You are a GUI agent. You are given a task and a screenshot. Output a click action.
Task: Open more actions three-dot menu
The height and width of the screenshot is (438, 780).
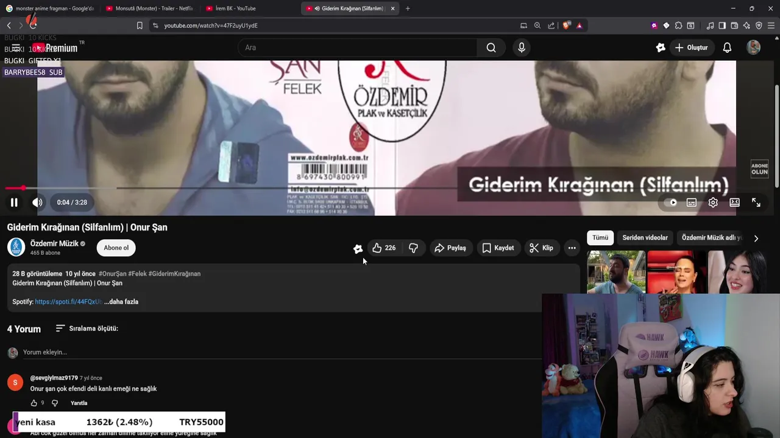point(572,248)
